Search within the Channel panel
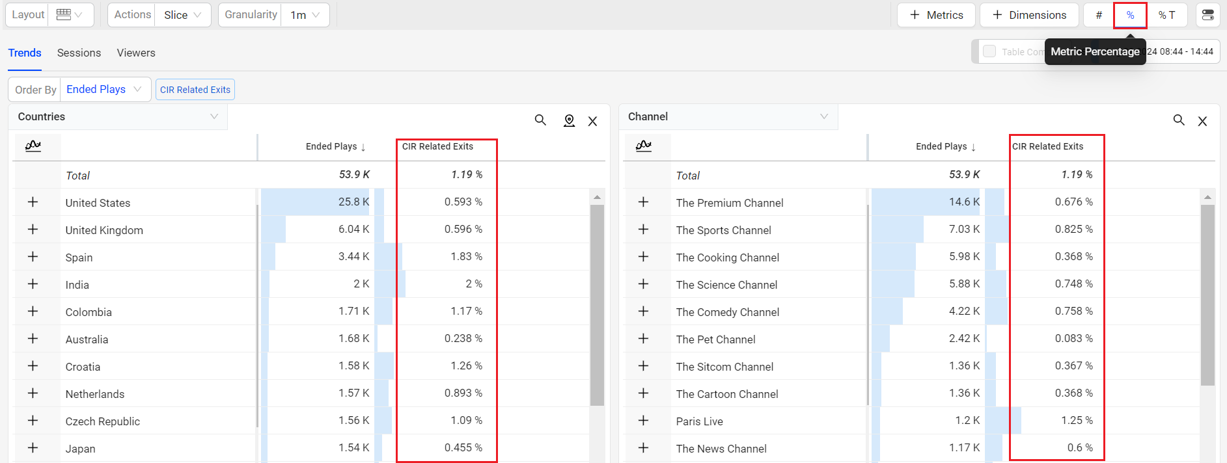 (x=1179, y=120)
